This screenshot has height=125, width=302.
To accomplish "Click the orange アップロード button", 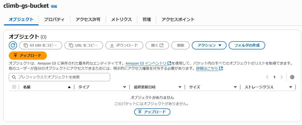I will [x=28, y=56].
